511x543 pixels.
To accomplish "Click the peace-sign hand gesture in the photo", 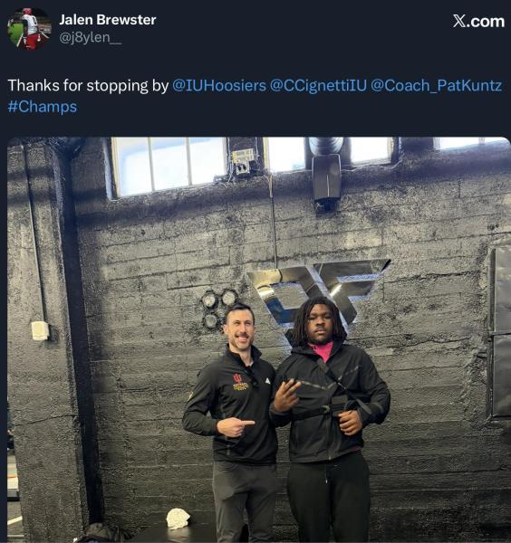I will coord(286,395).
